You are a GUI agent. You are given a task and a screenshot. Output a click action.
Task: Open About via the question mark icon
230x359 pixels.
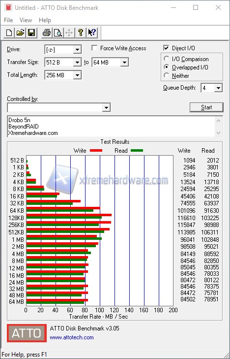(81, 33)
